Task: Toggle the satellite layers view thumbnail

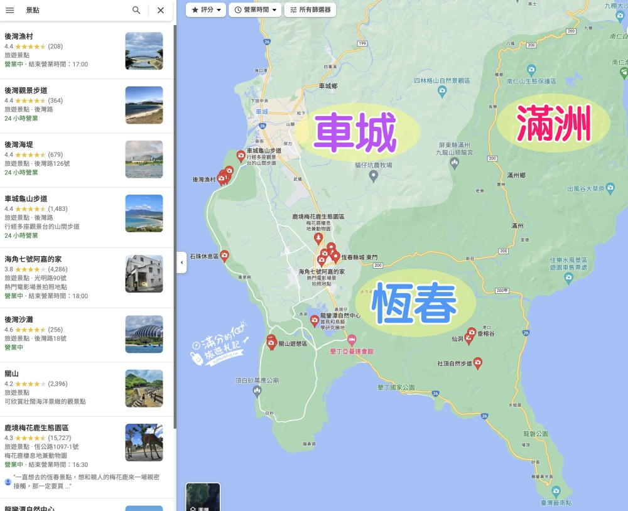Action: [x=203, y=497]
